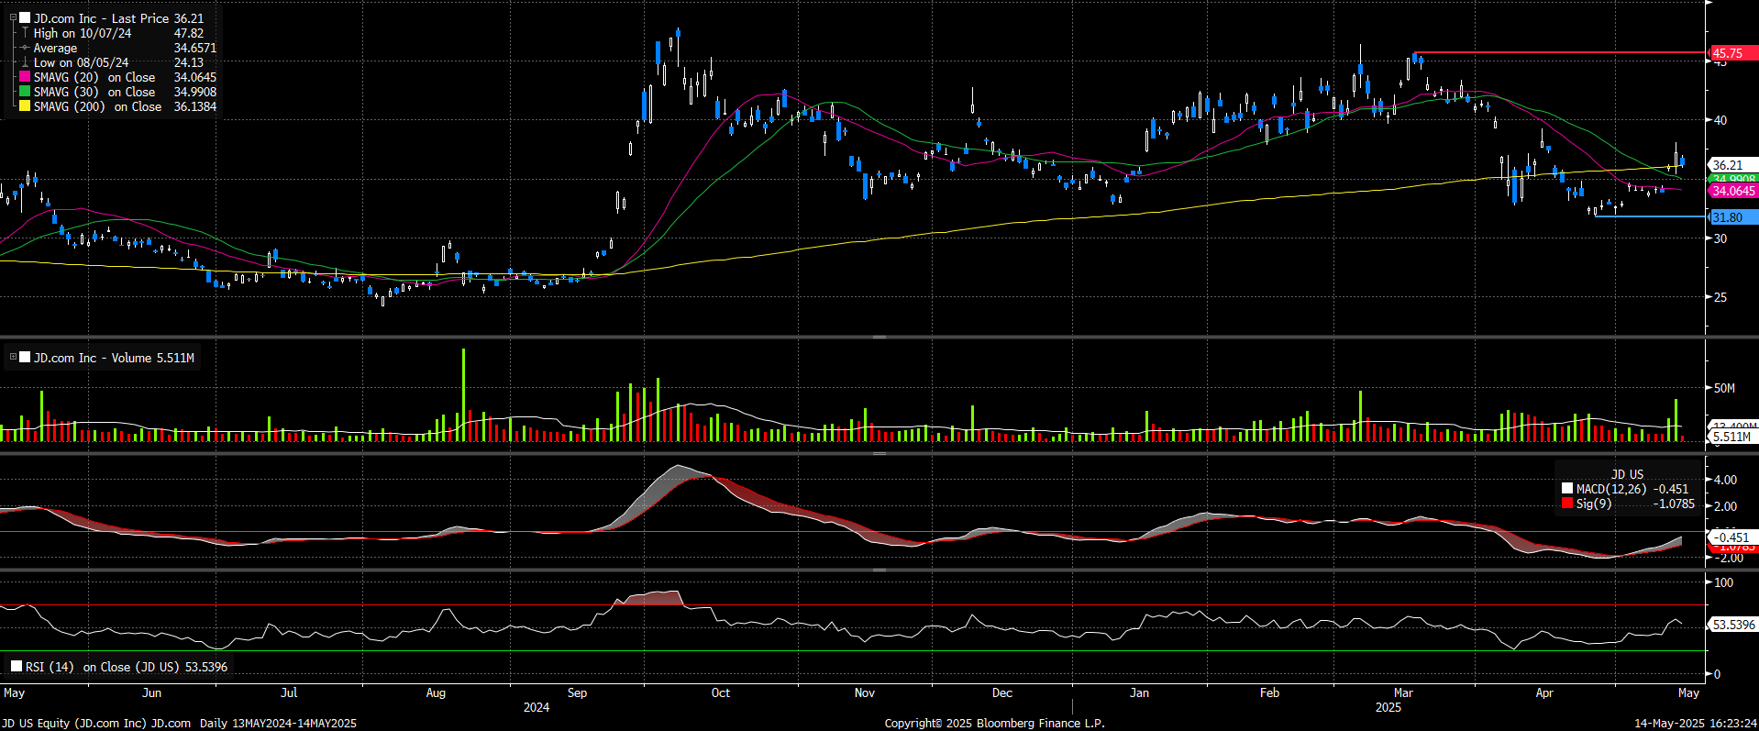
Task: Click the red Sig(9) legend swatch
Action: (1567, 504)
